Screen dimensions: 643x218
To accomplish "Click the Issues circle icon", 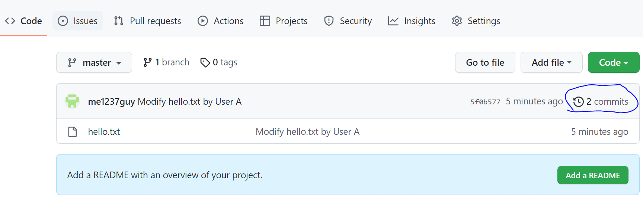I will coord(63,21).
